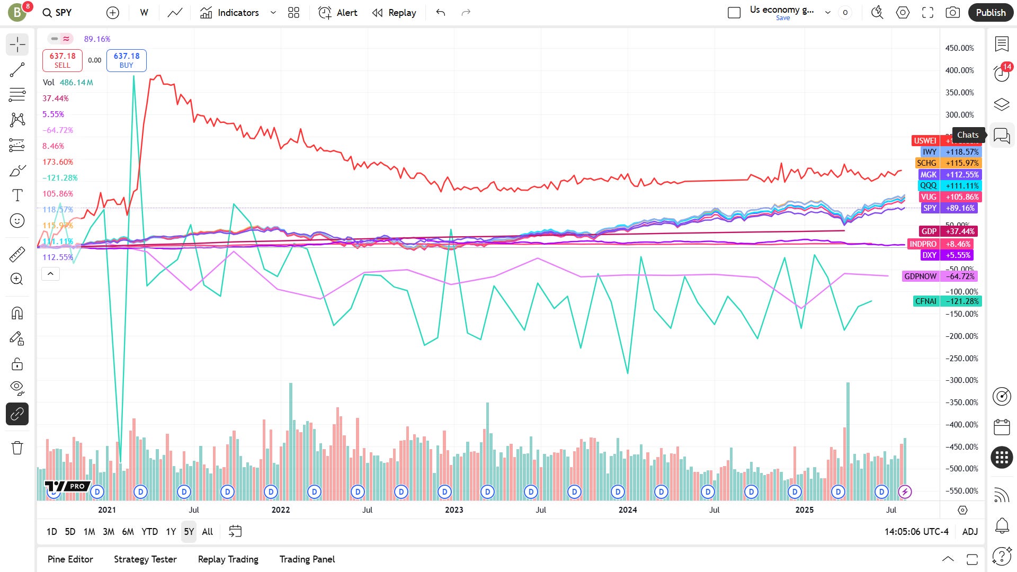Screen dimensions: 1017x572
Task: Click the Publish button
Action: pos(991,13)
